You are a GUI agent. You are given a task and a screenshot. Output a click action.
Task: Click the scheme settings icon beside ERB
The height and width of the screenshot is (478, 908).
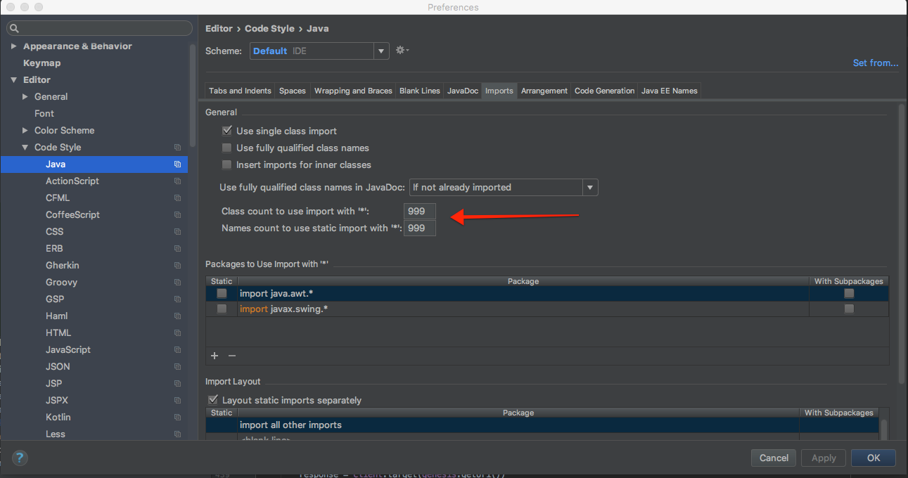[x=177, y=249]
